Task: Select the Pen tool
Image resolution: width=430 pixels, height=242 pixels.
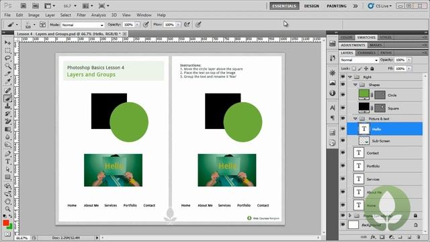Action: click(x=7, y=154)
